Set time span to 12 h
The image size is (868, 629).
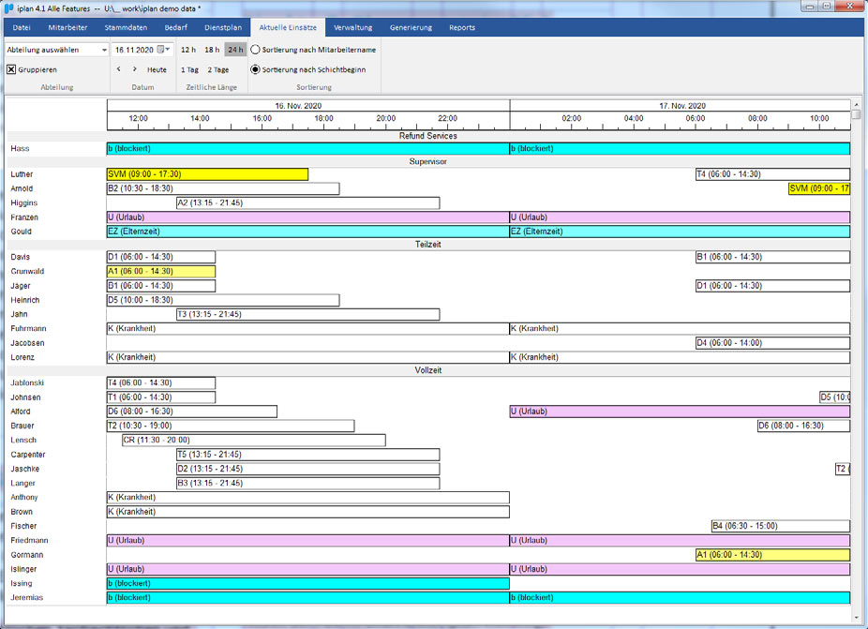pos(188,50)
